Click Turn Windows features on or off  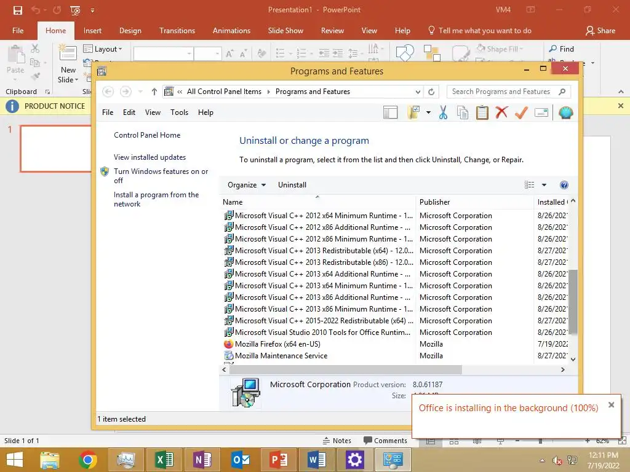pyautogui.click(x=161, y=176)
